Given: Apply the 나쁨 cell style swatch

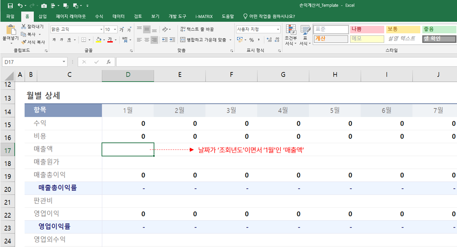Looking at the screenshot, I should [367, 29].
